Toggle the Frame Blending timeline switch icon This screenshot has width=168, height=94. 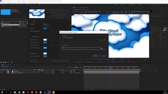pyautogui.click(x=76, y=67)
